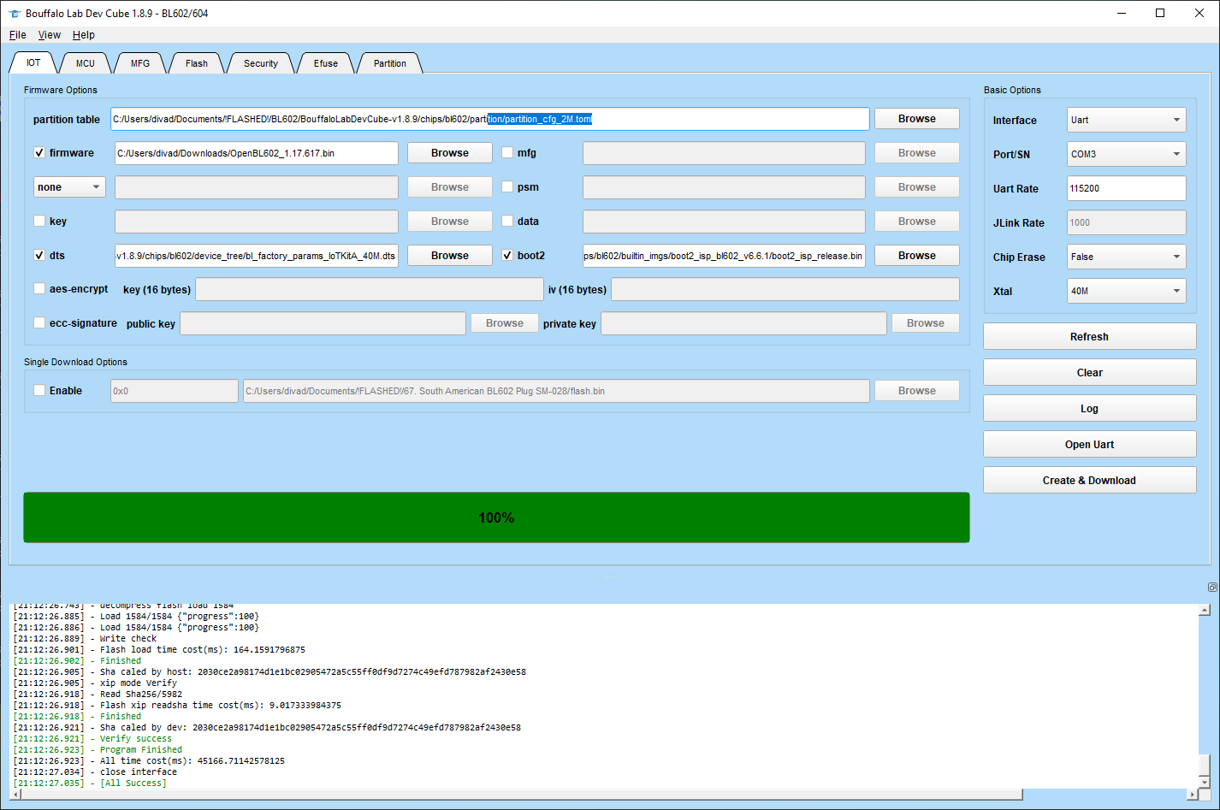Open the 'none' dropdown below firmware

pyautogui.click(x=69, y=187)
